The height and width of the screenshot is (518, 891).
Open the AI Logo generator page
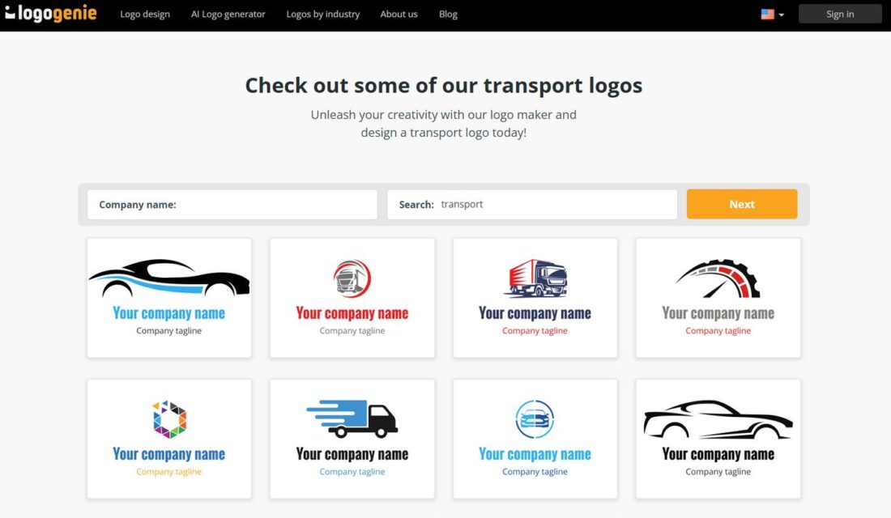(228, 14)
